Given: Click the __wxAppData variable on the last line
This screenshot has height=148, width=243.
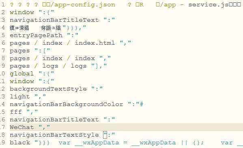Looking at the screenshot, I should click(97, 143).
